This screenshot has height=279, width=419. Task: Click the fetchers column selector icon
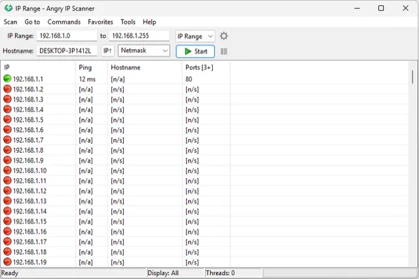coord(224,51)
